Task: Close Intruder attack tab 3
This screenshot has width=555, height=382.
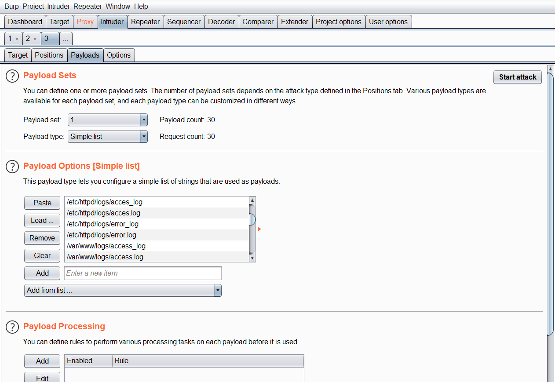Action: point(53,39)
